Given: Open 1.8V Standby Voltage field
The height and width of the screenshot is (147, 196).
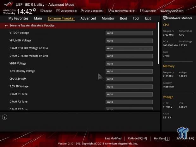Looking at the screenshot, I should click(129, 71).
